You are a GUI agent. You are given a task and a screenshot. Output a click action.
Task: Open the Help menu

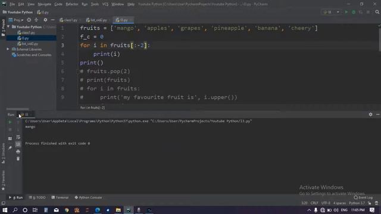[x=131, y=4]
